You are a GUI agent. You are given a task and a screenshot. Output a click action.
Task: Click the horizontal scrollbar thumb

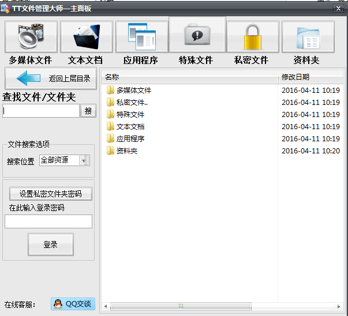pos(181,306)
